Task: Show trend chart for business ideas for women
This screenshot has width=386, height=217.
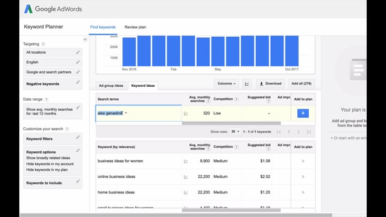Action: 186,161
